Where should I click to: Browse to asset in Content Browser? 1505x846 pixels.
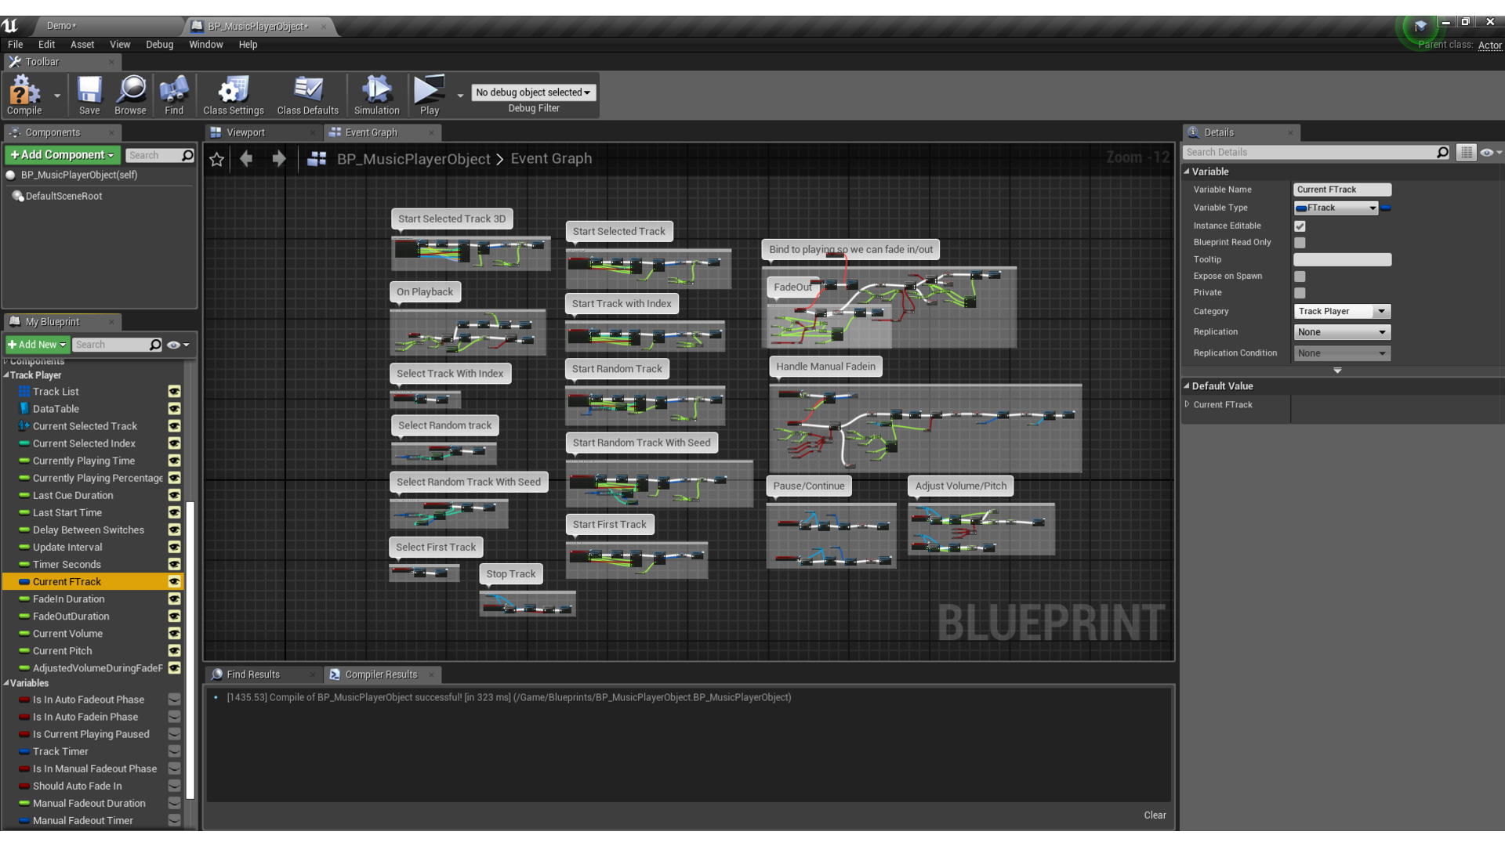pos(130,94)
